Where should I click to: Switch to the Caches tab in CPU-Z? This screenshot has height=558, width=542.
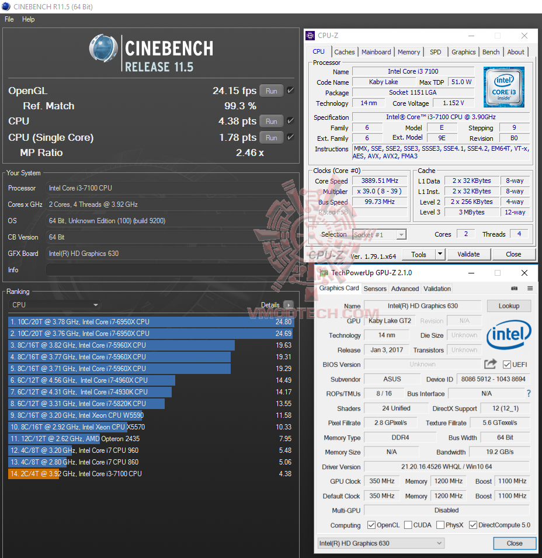tap(344, 52)
